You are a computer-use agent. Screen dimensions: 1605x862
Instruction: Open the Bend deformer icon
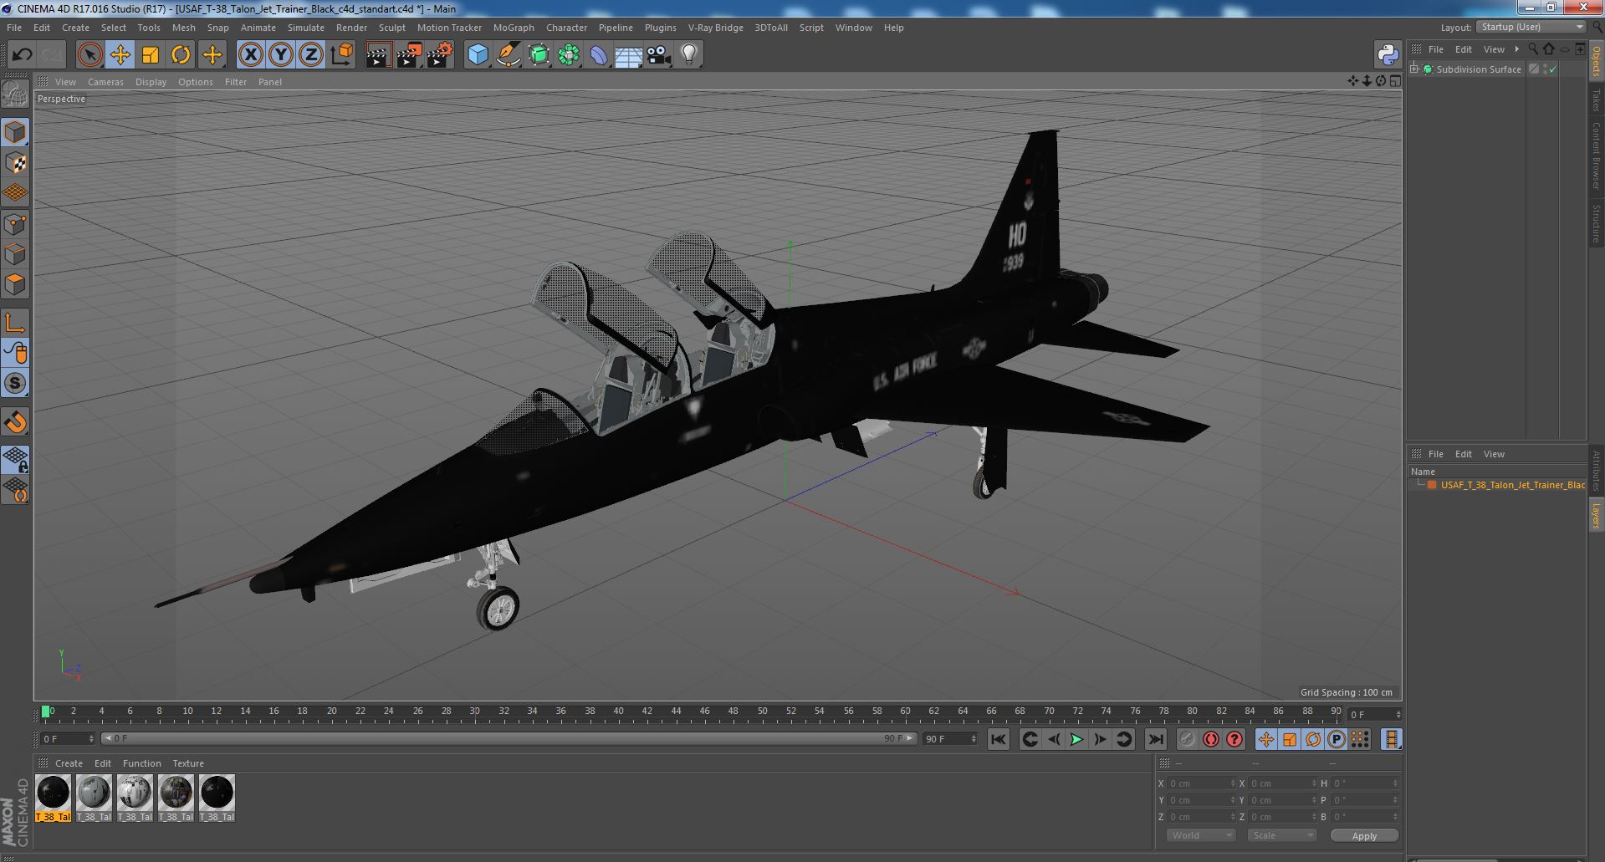(x=599, y=55)
